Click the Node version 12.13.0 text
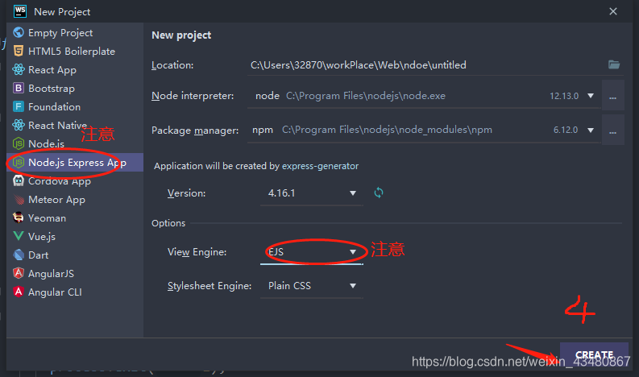 click(564, 96)
